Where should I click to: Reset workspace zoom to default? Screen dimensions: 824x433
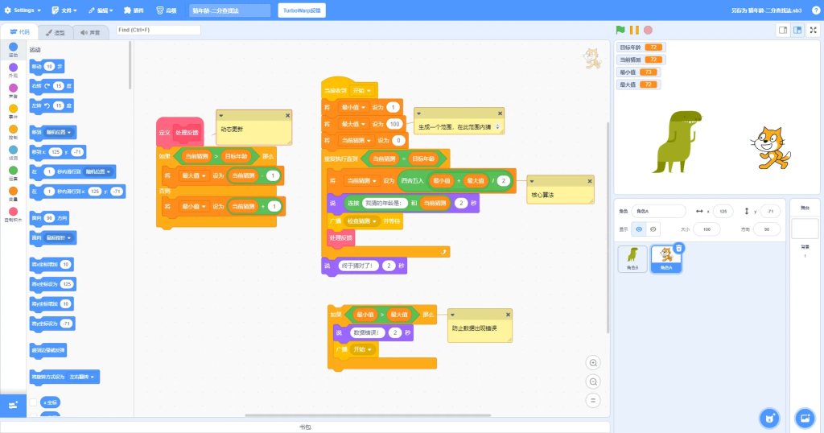click(593, 401)
